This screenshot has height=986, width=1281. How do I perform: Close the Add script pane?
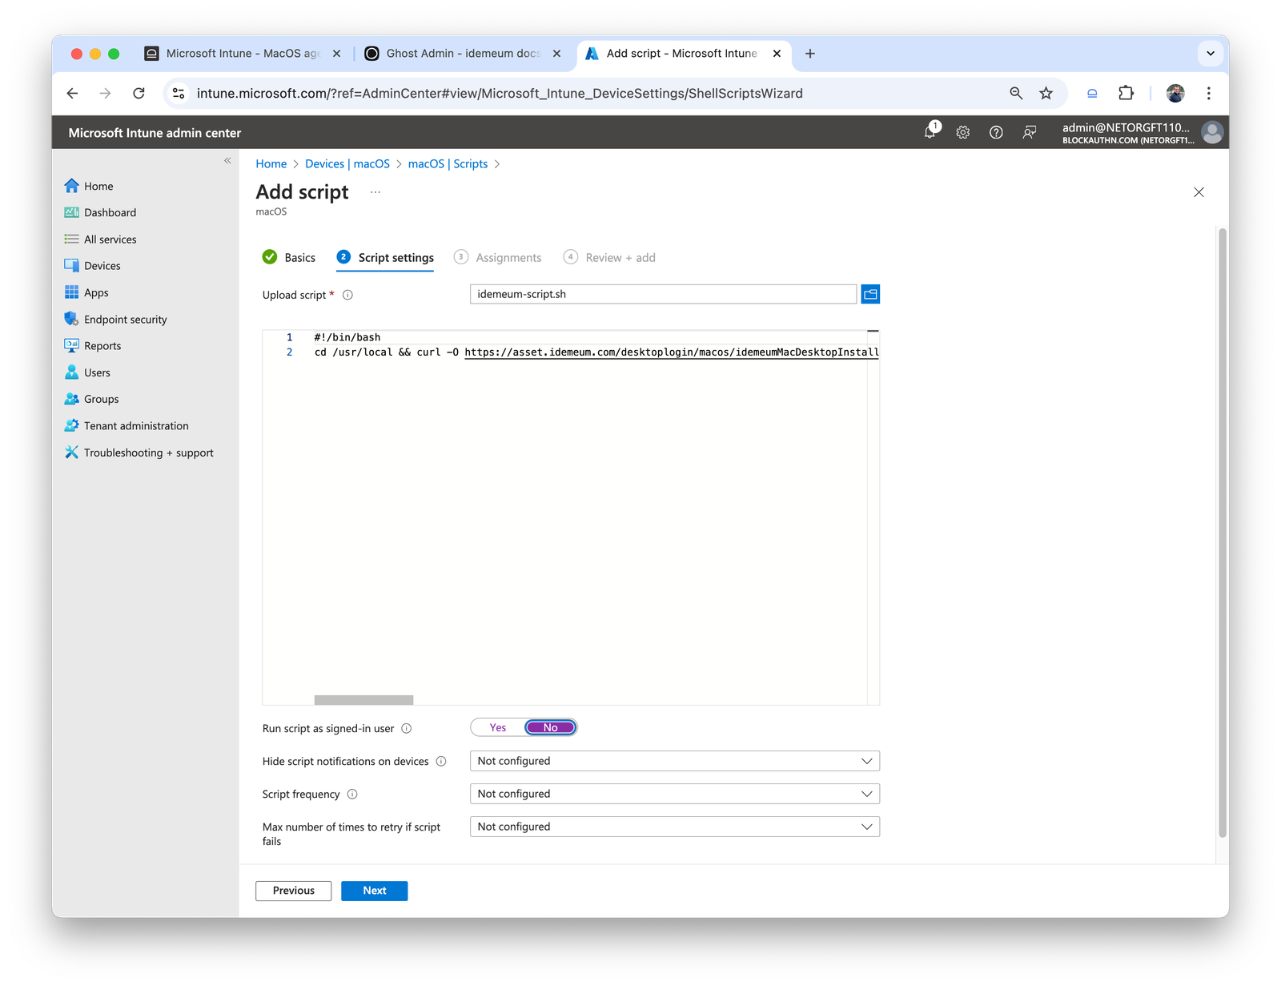1199,192
